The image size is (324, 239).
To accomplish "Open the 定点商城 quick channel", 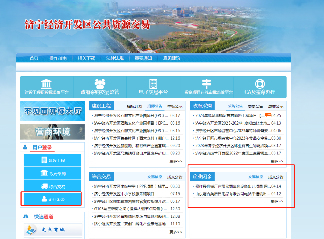I will pyautogui.click(x=52, y=230).
